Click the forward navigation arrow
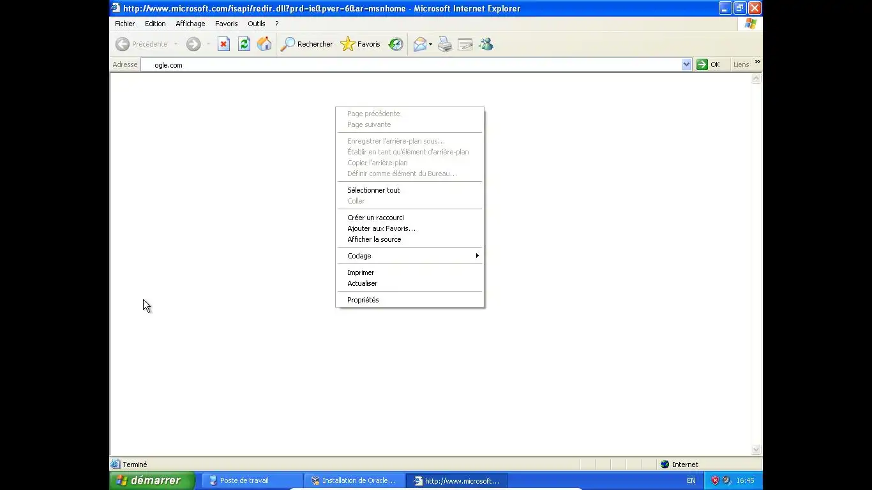872x490 pixels. [193, 44]
